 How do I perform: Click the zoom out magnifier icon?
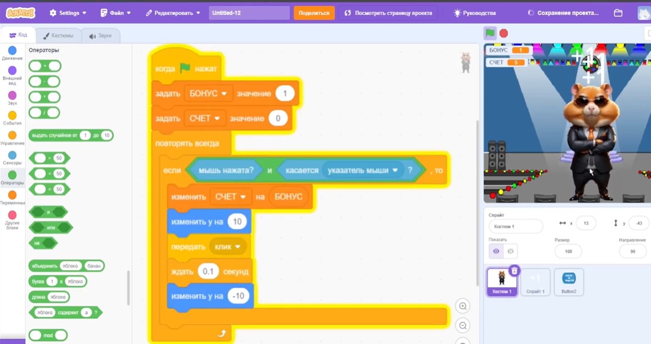click(x=463, y=326)
